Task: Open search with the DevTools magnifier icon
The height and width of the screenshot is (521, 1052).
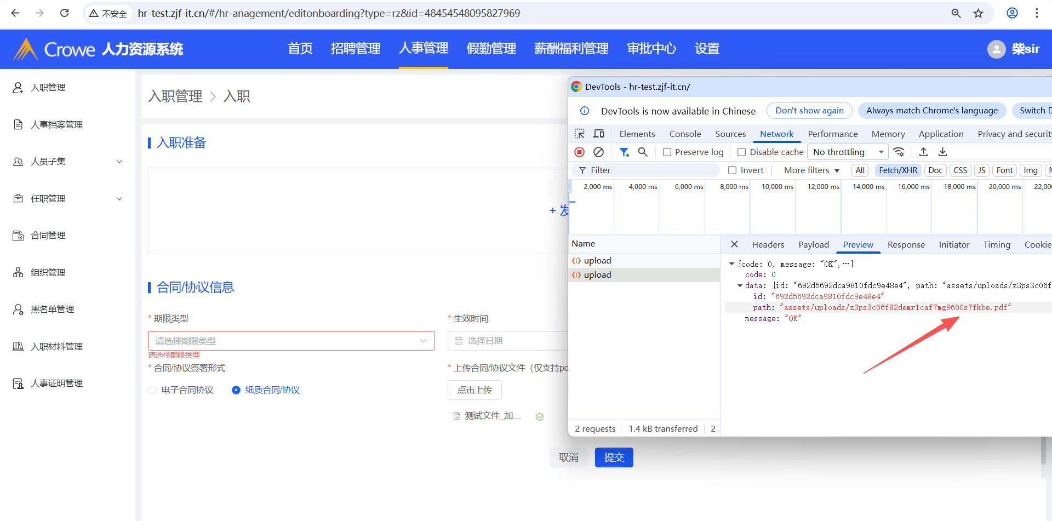Action: click(643, 152)
